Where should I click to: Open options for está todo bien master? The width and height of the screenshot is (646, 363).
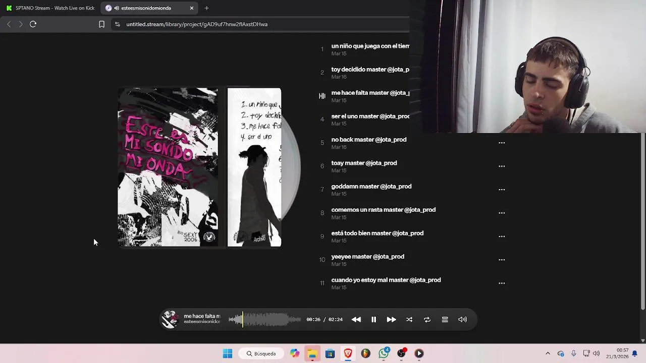click(502, 236)
